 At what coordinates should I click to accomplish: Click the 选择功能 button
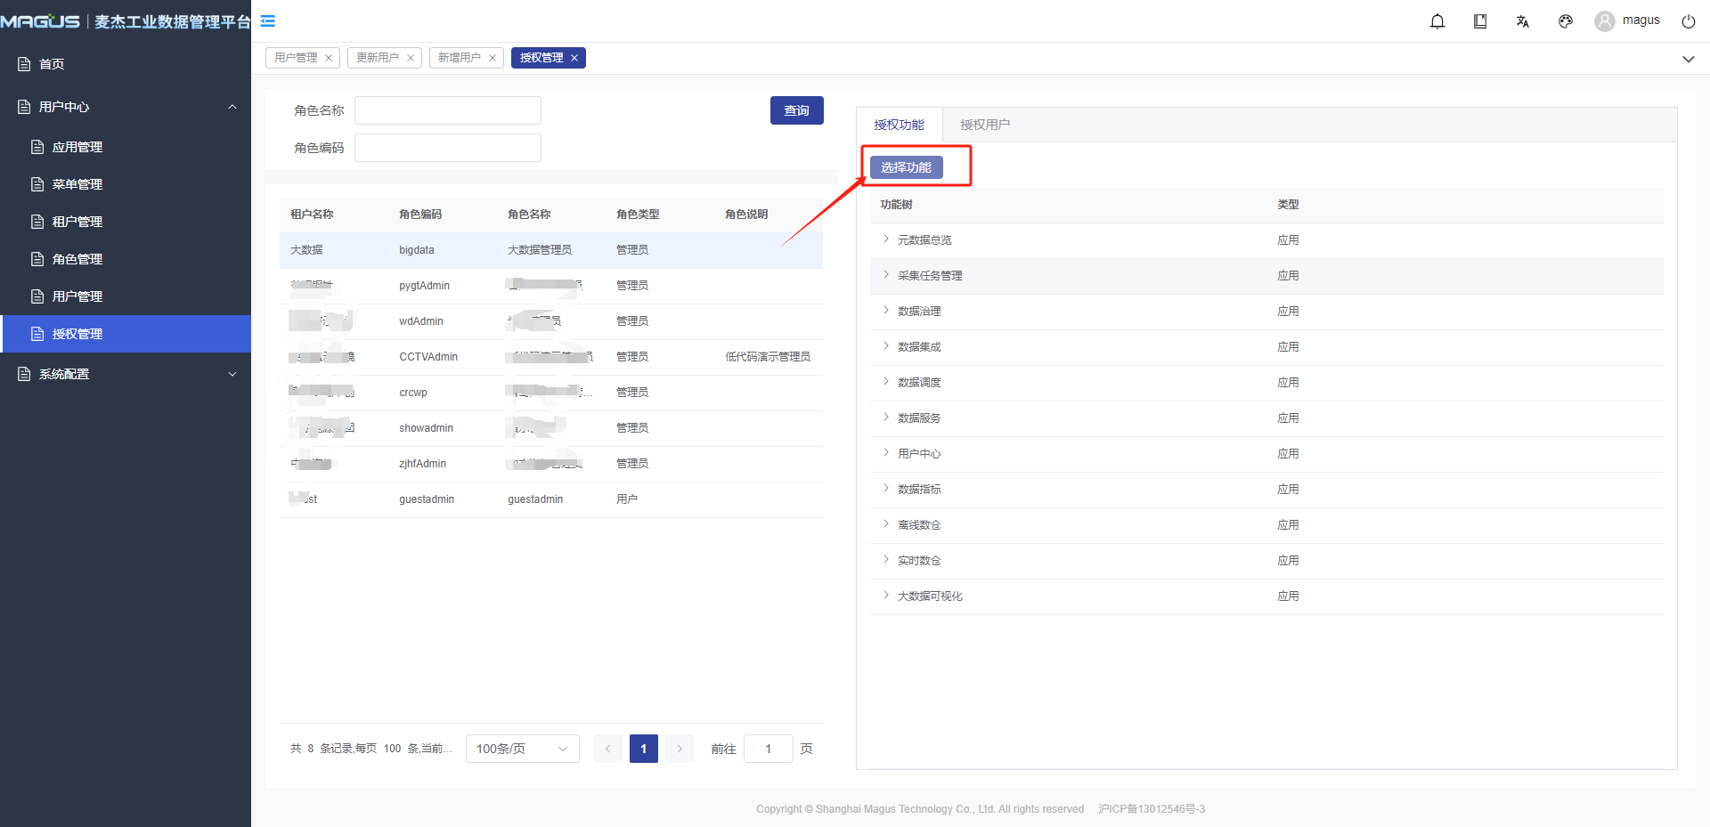point(906,167)
